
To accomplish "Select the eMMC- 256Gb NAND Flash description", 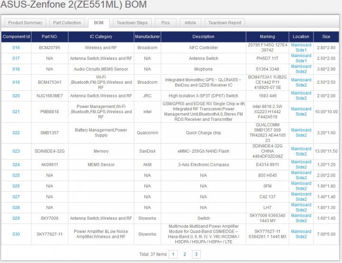I will pos(203,151).
